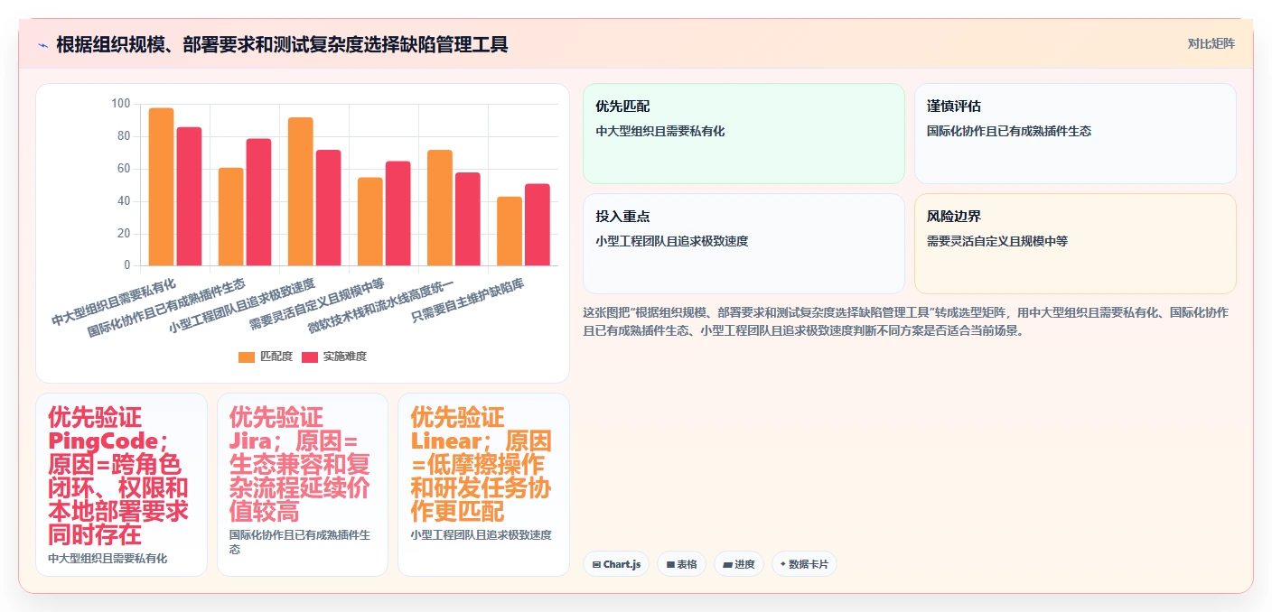The width and height of the screenshot is (1272, 612).
Task: Select the 进度 tag chip
Action: point(738,564)
